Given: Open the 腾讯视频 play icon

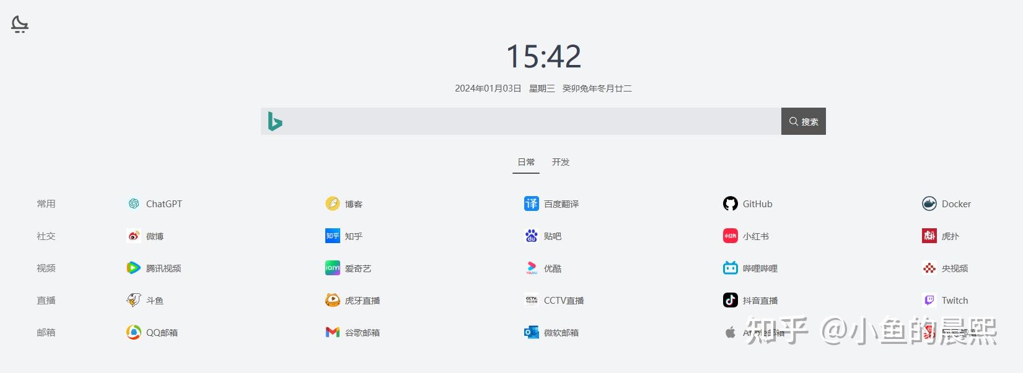Looking at the screenshot, I should [134, 268].
